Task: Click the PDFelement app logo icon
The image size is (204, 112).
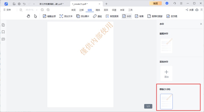Action: pos(6,4)
